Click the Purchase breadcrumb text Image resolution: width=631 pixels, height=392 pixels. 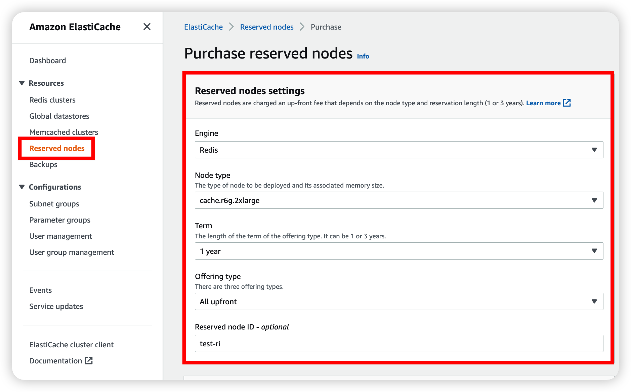(326, 27)
